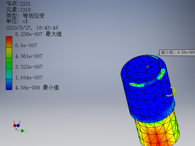Click the minimum value label 4.58e-009 最小值 in legend
The width and height of the screenshot is (195, 146).
tap(37, 88)
